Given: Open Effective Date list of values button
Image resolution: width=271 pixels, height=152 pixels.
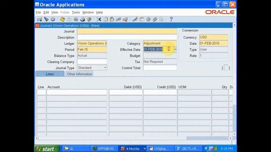Looking at the screenshot, I should pyautogui.click(x=175, y=49).
